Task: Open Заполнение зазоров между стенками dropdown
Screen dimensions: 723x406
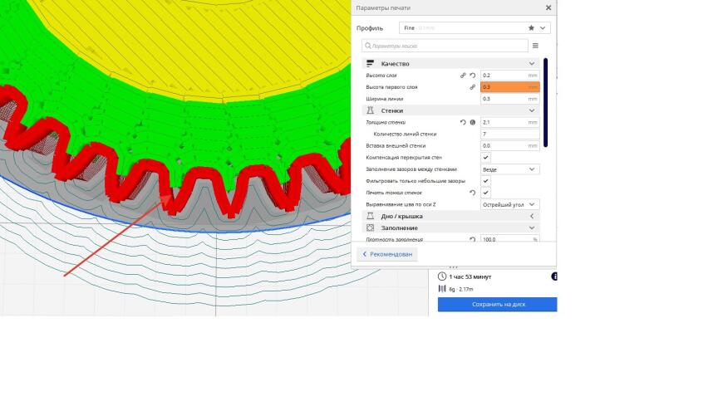Action: click(x=509, y=169)
